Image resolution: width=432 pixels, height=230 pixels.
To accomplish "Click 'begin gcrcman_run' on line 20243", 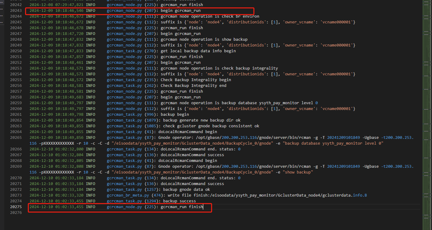I will 181,11.
